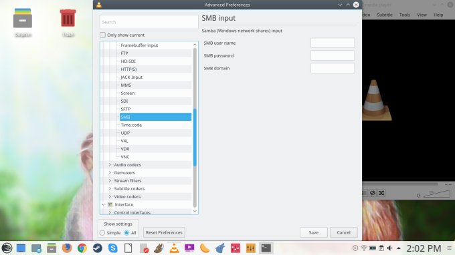This screenshot has width=455, height=255.
Task: Launch Chrome from the taskbar
Action: pos(82,248)
